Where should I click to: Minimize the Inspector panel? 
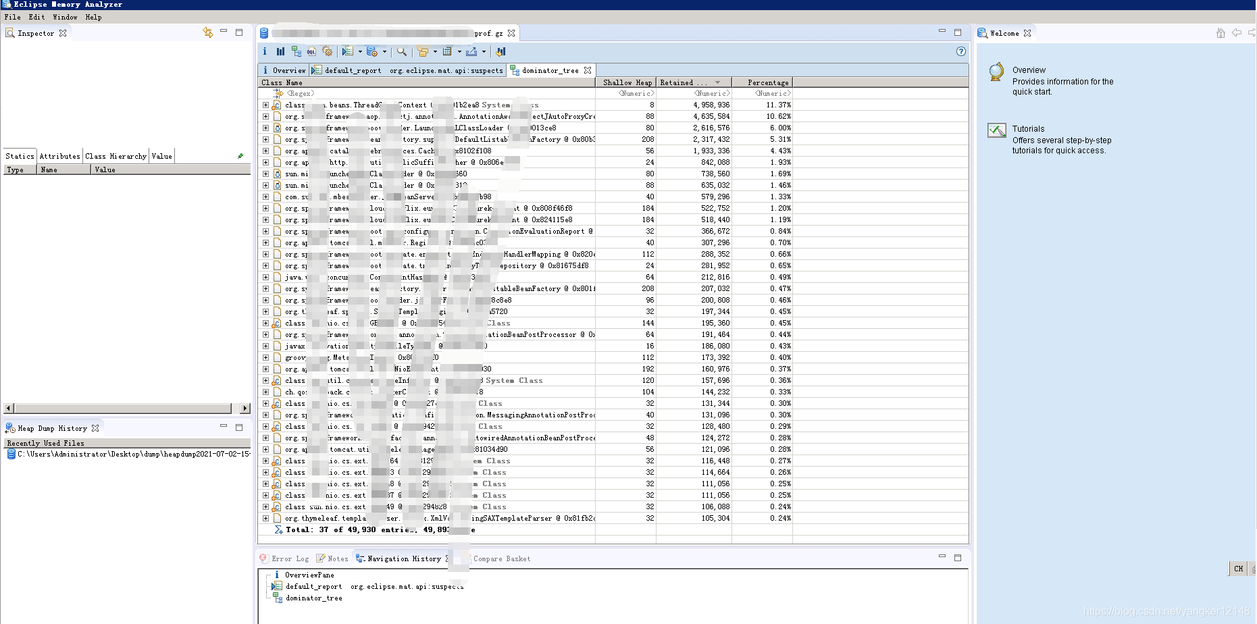point(224,32)
